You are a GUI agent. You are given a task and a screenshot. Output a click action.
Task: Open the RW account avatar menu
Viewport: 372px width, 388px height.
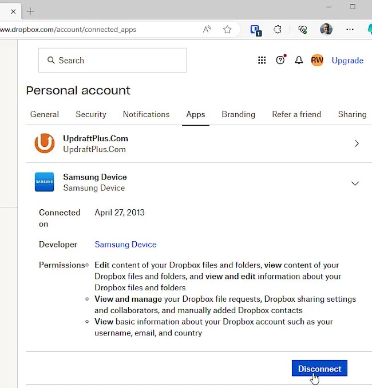tap(317, 60)
